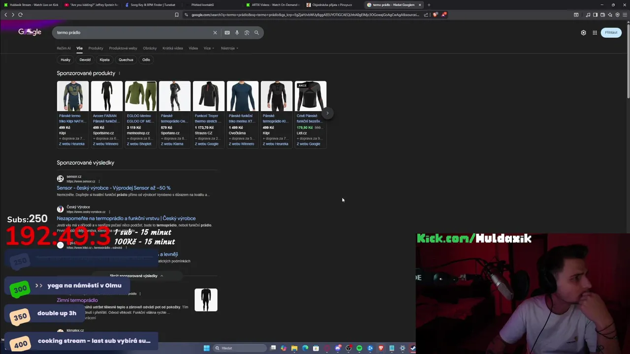Screen dimensions: 630x354
Task: Open Microsoft Store from taskbar
Action: click(x=316, y=348)
